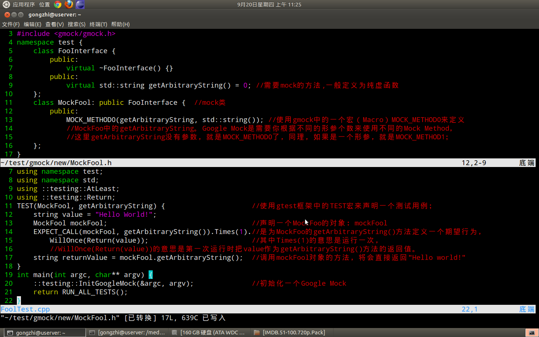The width and height of the screenshot is (539, 337).
Task: Open Eclipse from the top panel
Action: click(80, 4)
